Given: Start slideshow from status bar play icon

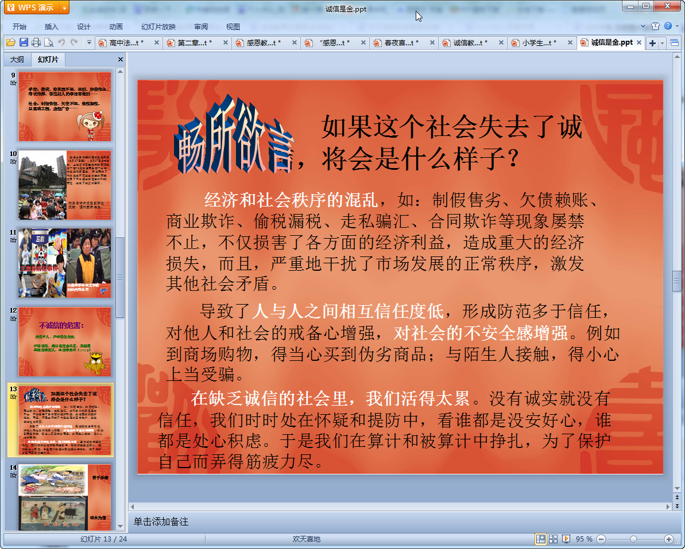Looking at the screenshot, I should (566, 539).
